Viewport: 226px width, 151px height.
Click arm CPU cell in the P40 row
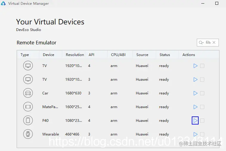(x=114, y=121)
